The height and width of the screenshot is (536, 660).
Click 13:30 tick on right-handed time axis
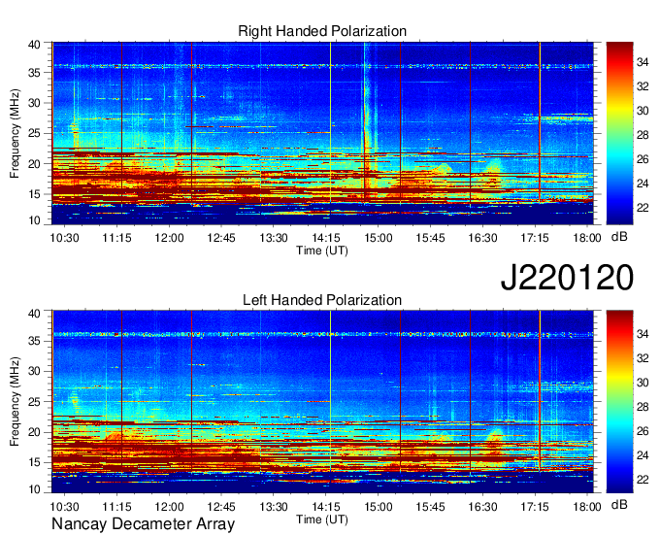point(274,238)
